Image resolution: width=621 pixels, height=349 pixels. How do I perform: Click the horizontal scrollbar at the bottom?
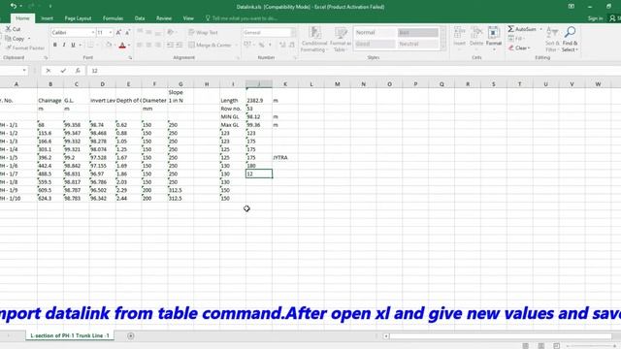click(x=501, y=336)
